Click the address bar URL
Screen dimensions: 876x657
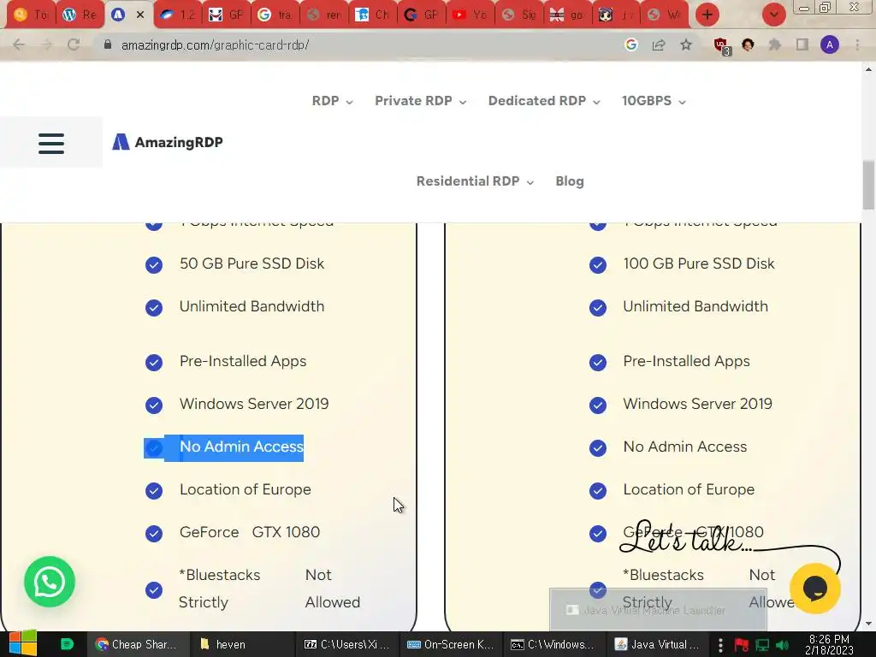click(x=215, y=44)
